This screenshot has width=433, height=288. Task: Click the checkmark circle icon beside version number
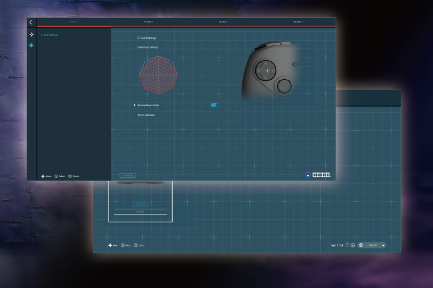click(x=353, y=245)
